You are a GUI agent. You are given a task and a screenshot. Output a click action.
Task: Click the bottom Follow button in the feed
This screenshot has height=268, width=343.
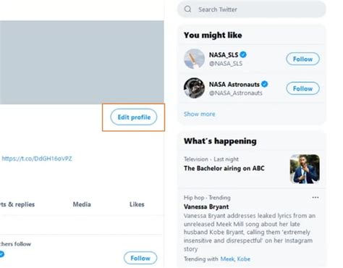140,258
